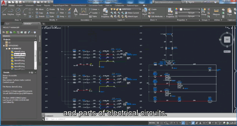Toggle the MODEL space button

[x=152, y=123]
